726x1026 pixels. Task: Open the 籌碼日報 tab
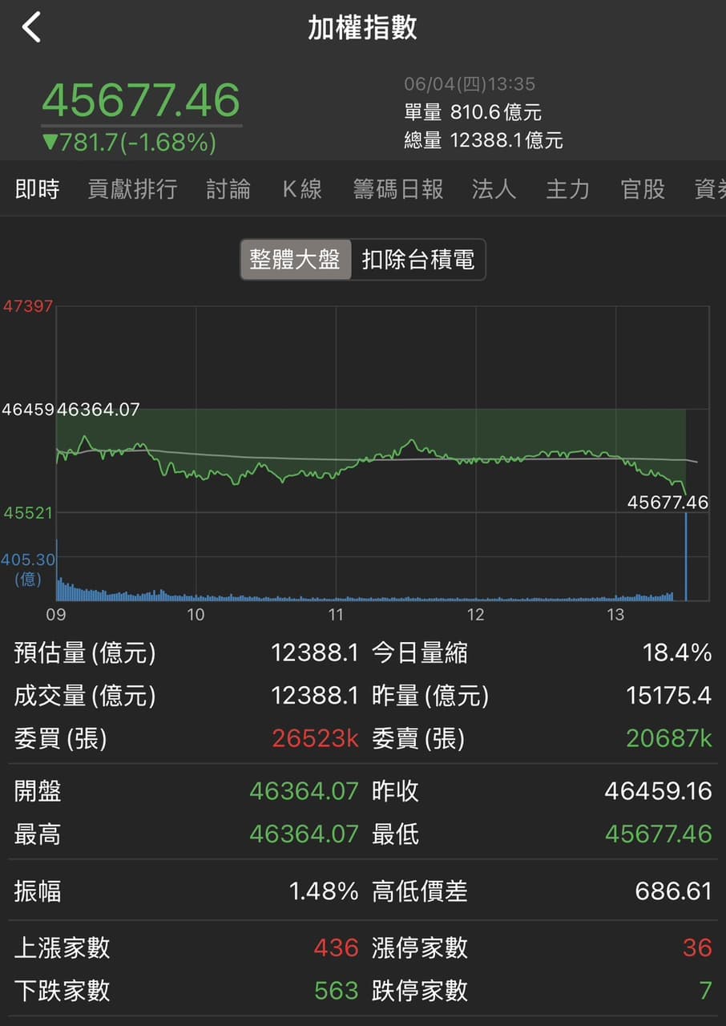click(x=398, y=189)
